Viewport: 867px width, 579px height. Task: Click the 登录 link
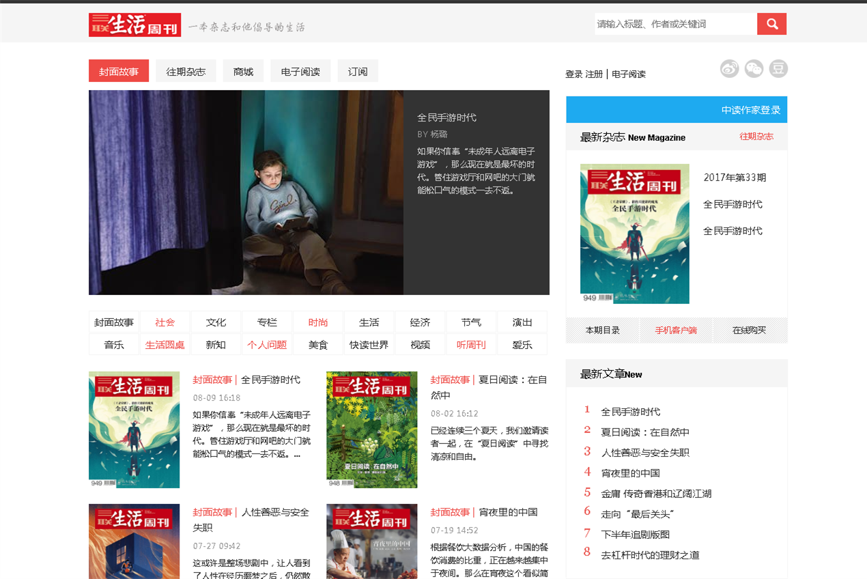tap(574, 74)
